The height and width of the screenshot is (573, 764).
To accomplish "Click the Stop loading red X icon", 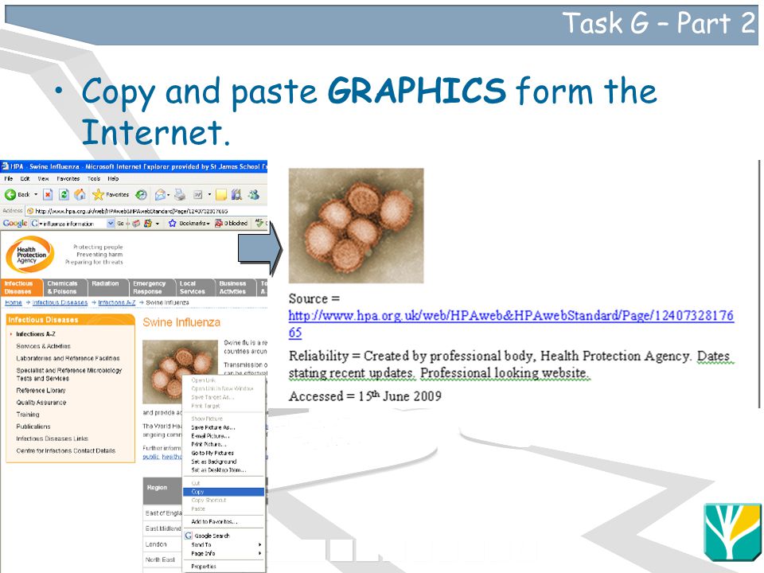I will pyautogui.click(x=48, y=195).
